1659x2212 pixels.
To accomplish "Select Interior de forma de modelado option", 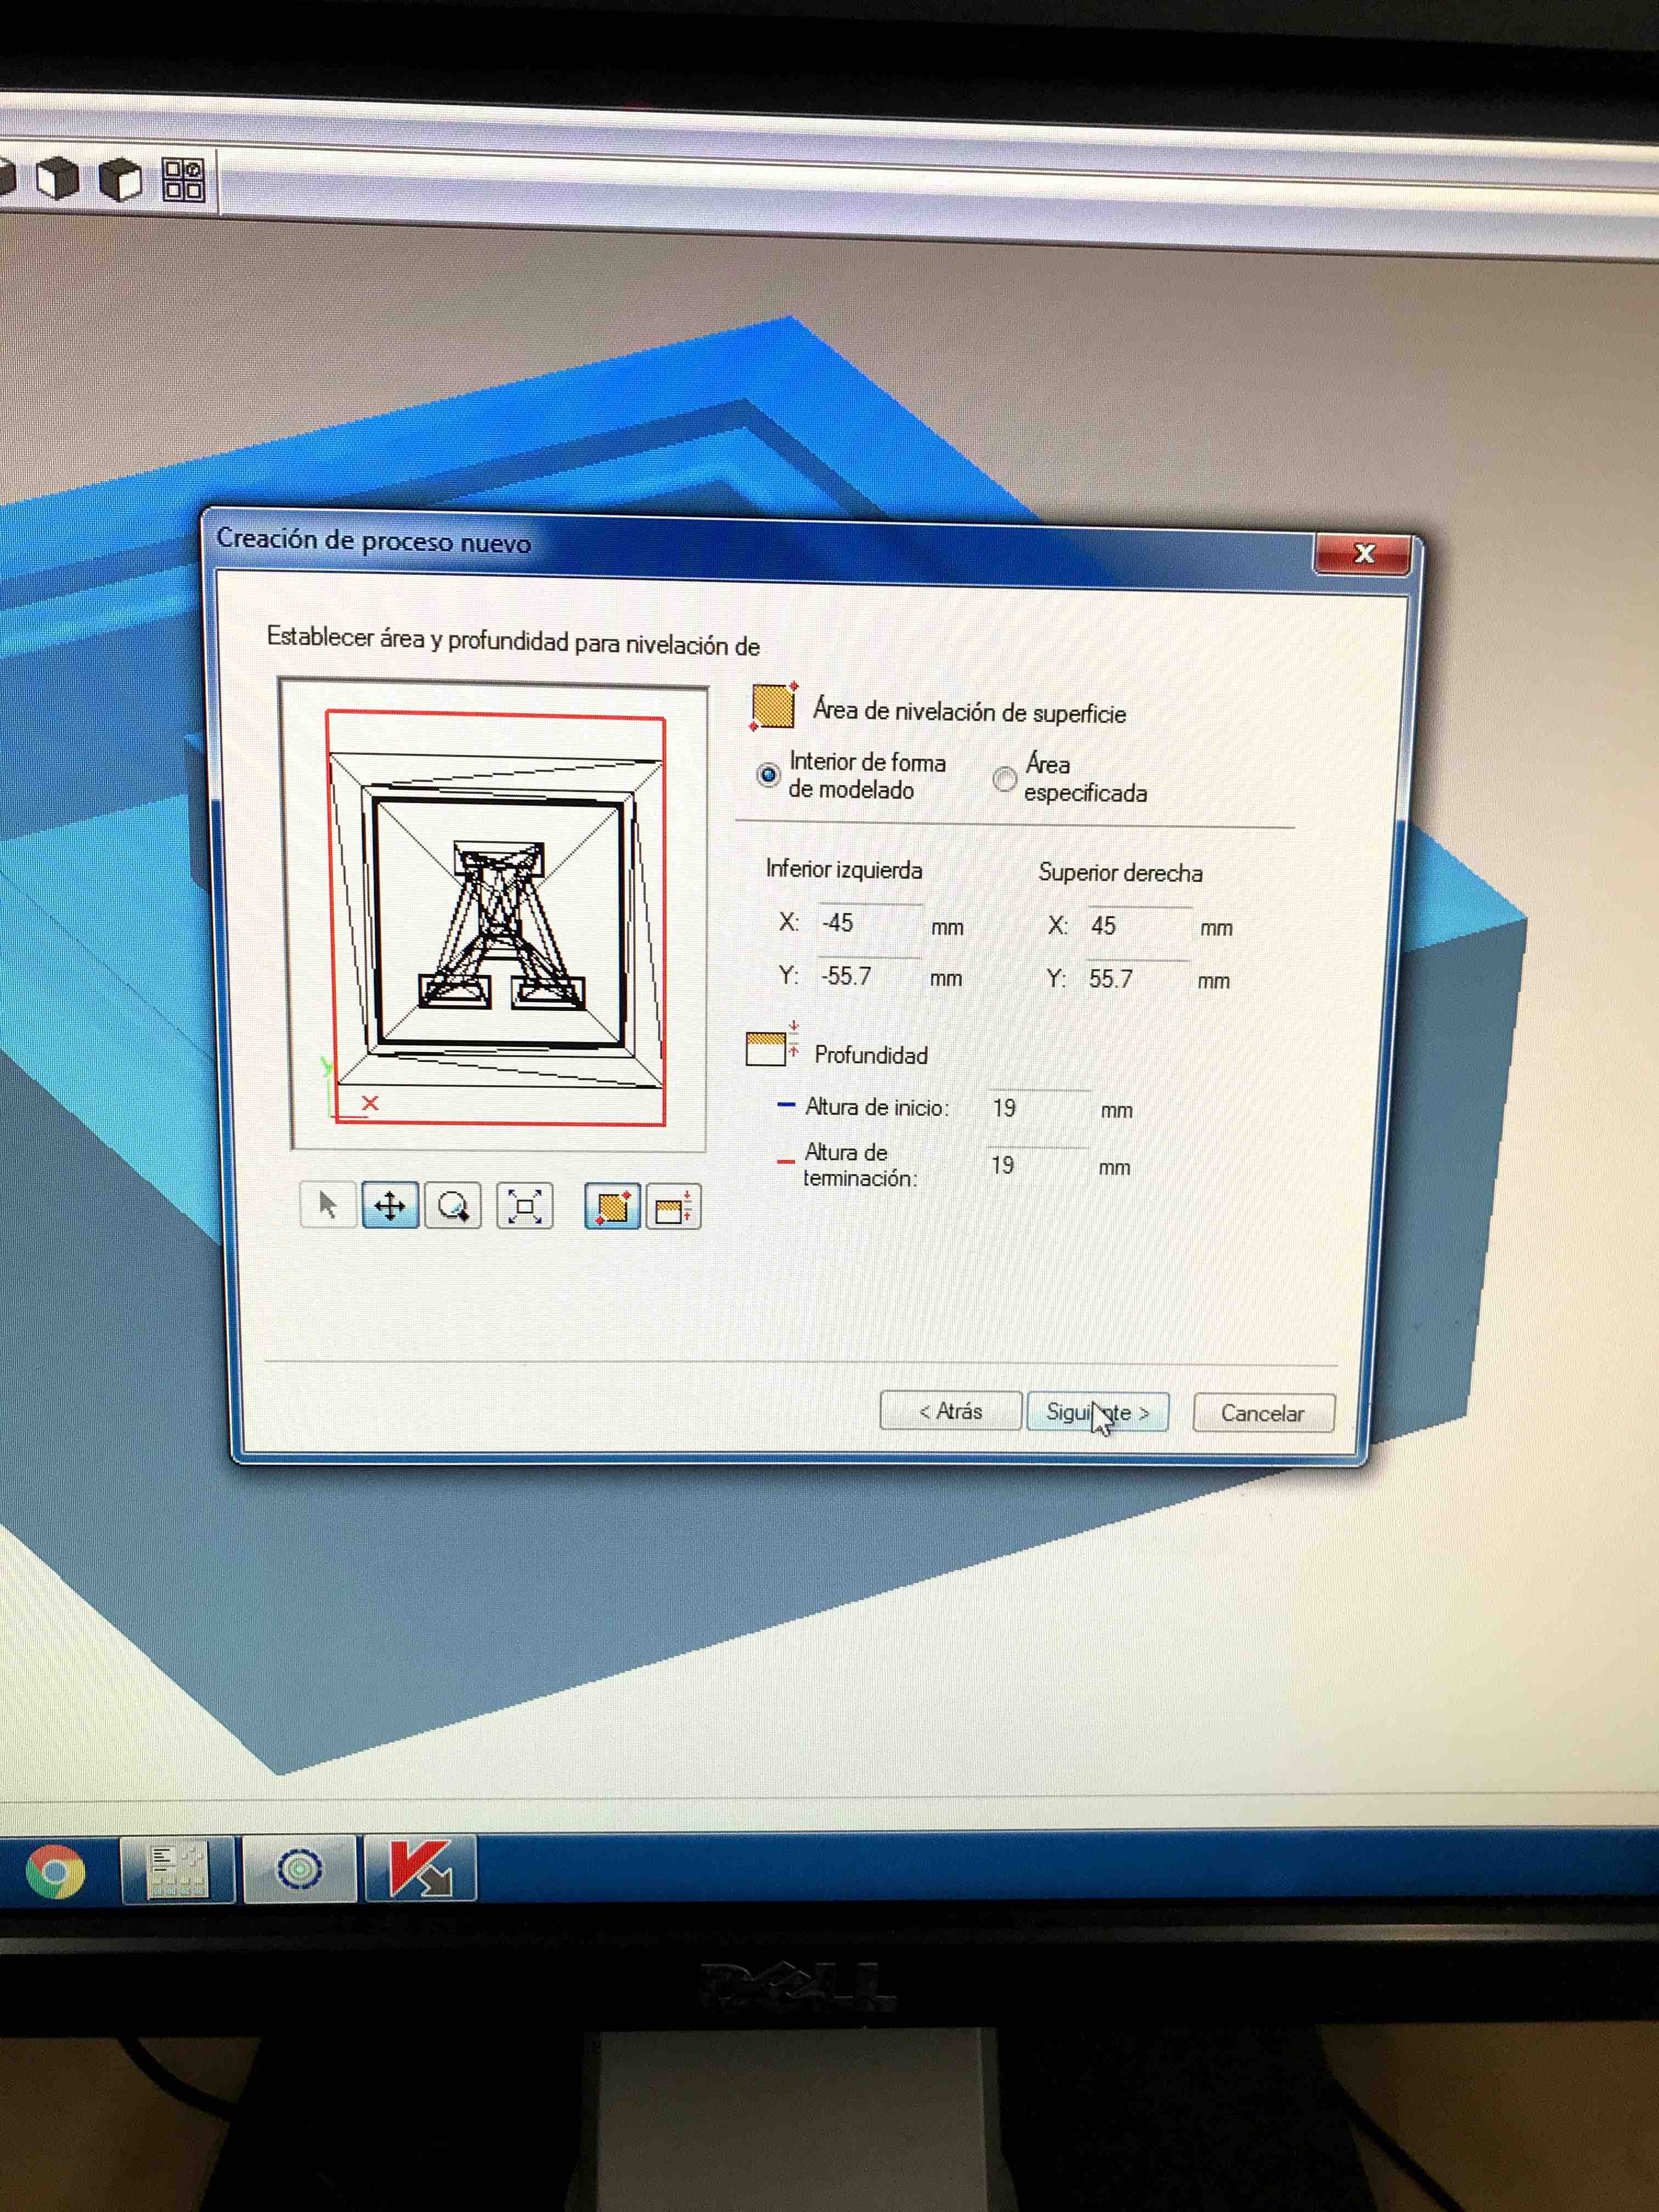I will (768, 775).
